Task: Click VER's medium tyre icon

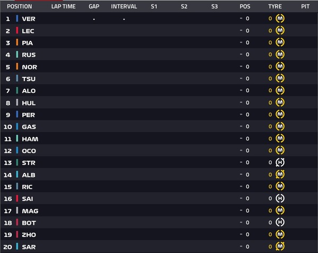Action: (x=280, y=19)
